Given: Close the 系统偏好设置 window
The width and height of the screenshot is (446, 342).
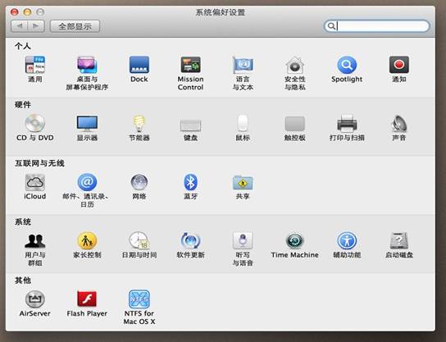Looking at the screenshot, I should pos(14,12).
